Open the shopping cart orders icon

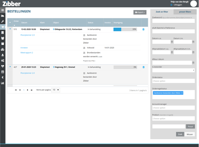(3, 27)
